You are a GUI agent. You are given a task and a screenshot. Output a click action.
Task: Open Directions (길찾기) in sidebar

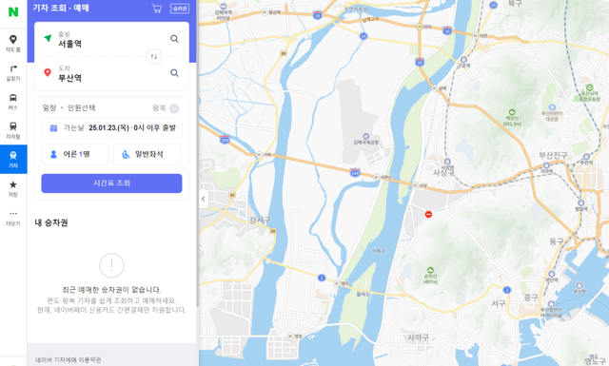pyautogui.click(x=13, y=72)
